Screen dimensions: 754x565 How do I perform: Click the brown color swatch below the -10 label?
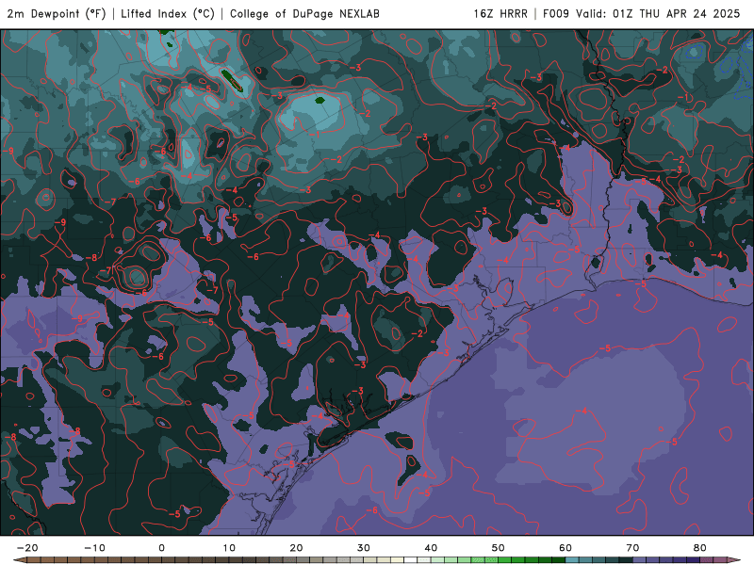click(101, 560)
